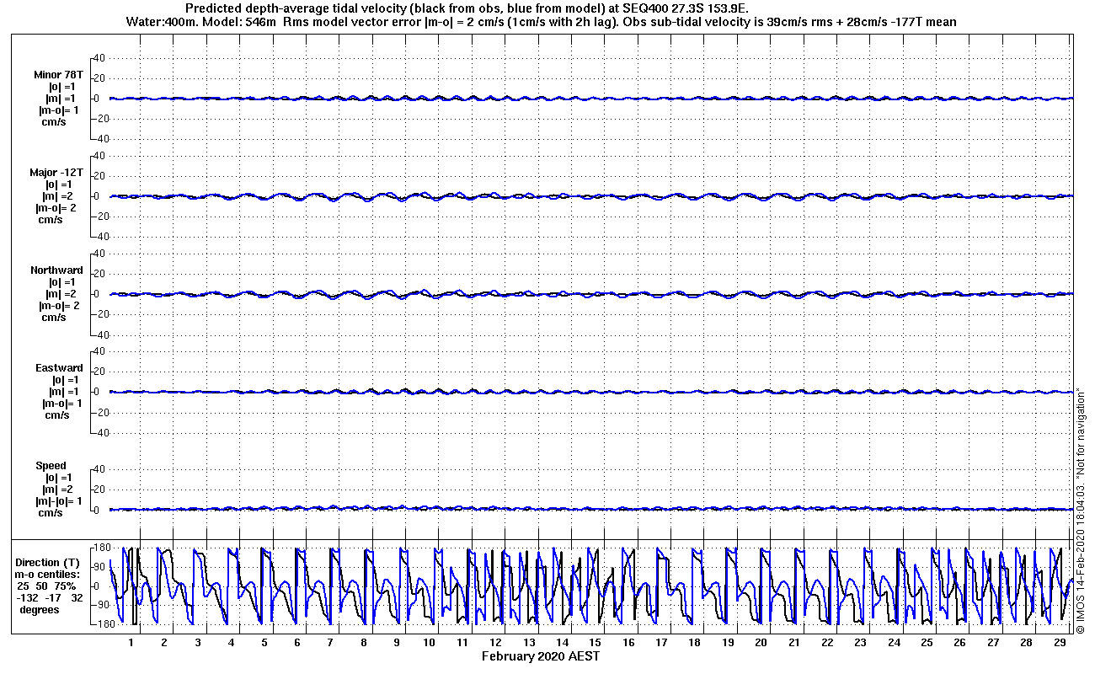
Task: Click the day "29" tick label on the date axis
Action: click(x=1060, y=643)
